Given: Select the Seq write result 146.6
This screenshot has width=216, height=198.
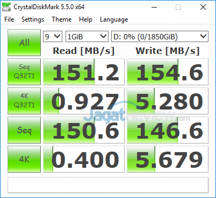Looking at the screenshot, I should pyautogui.click(x=168, y=130).
